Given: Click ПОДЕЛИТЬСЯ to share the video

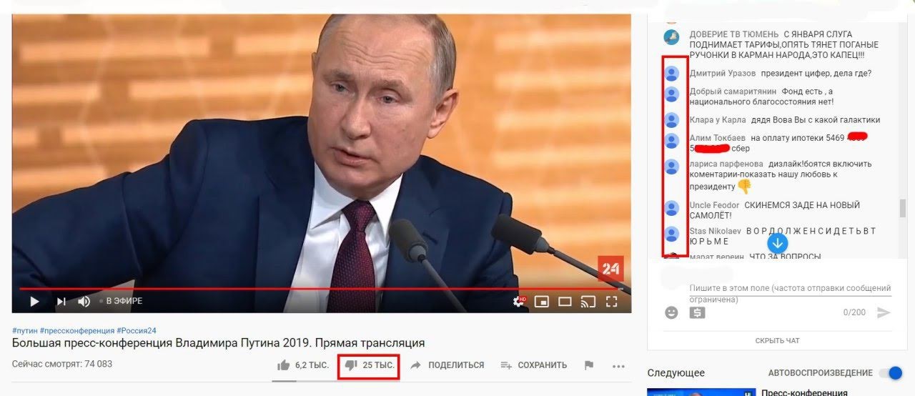Looking at the screenshot, I should pos(447,365).
